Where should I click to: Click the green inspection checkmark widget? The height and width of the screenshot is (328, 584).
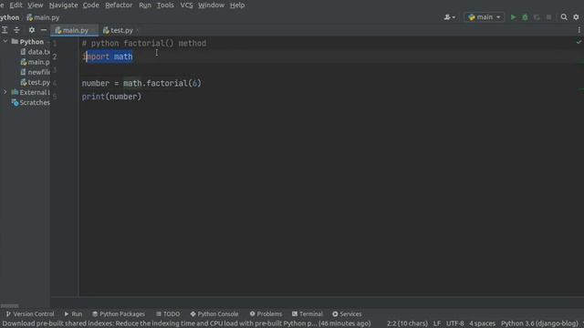pyautogui.click(x=579, y=42)
